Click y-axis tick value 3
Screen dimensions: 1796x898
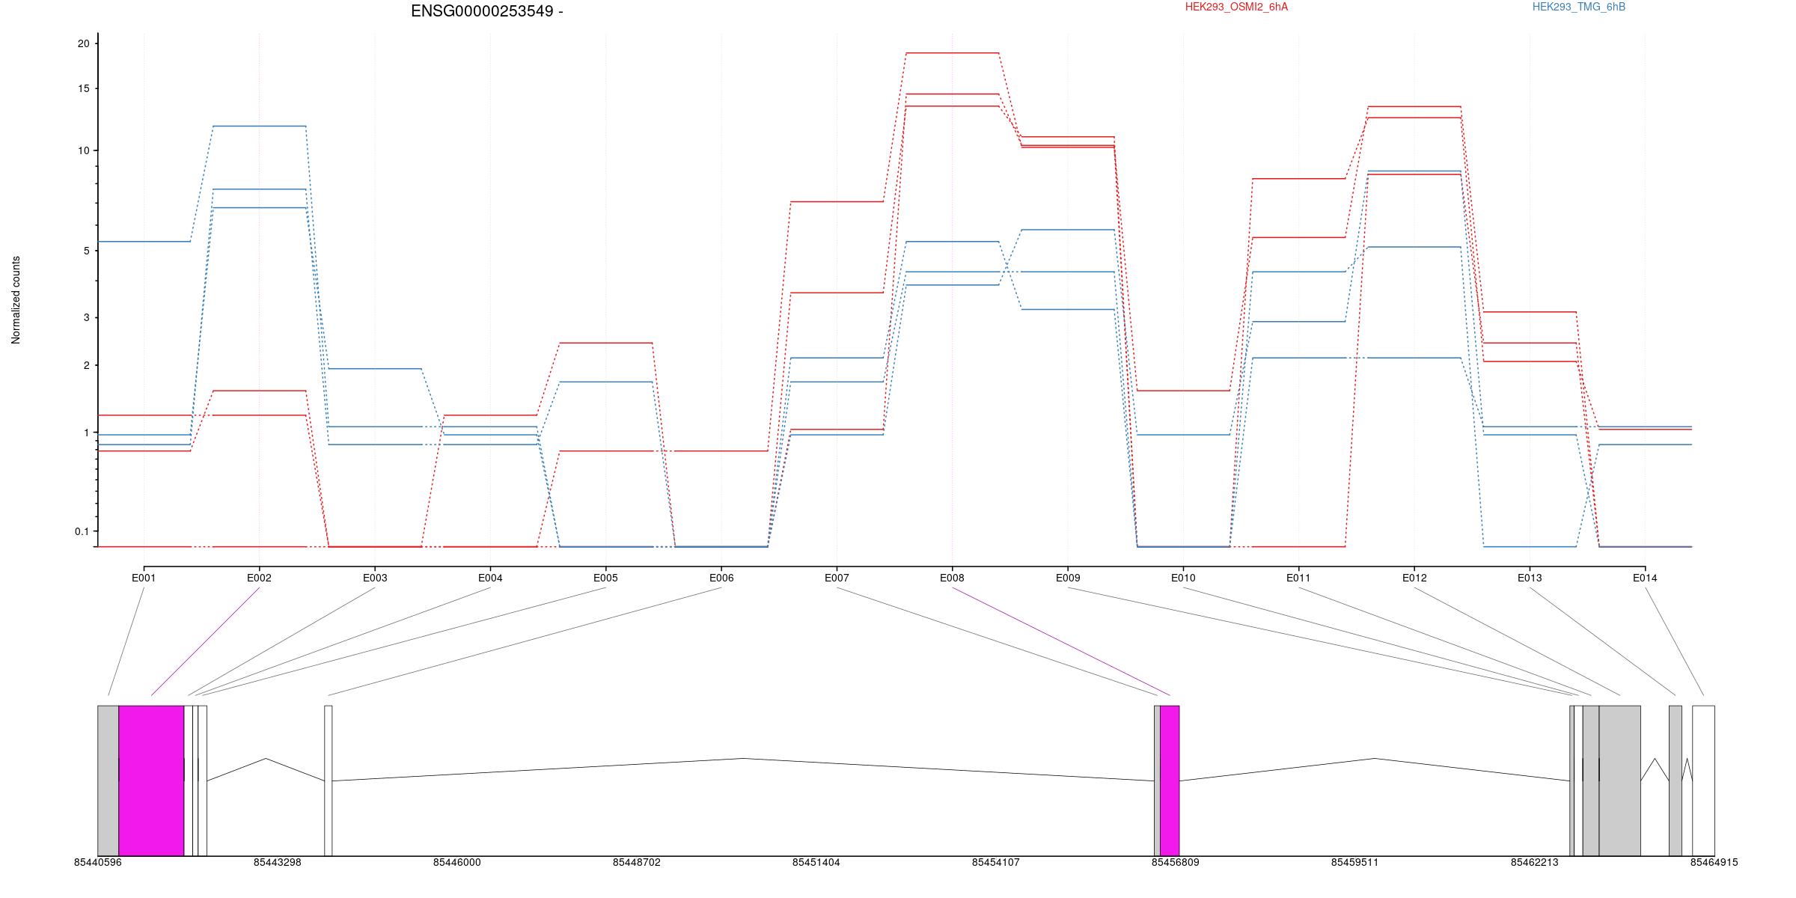(86, 317)
